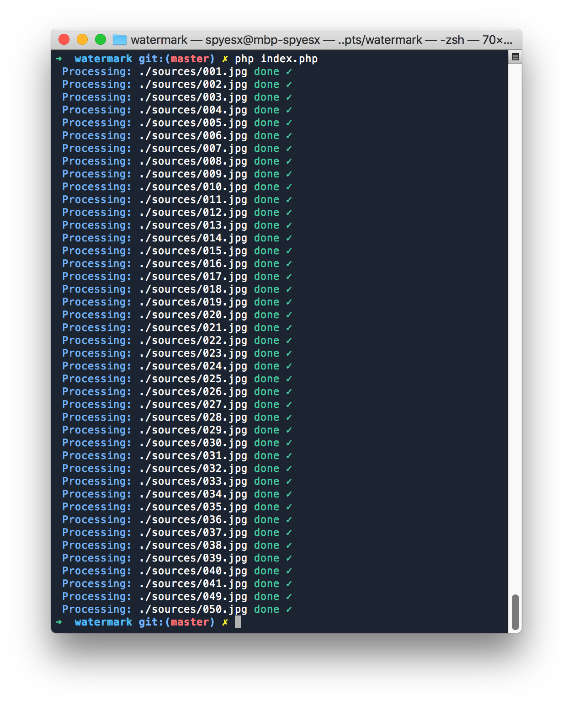Click the cursor block at bottom prompt
This screenshot has height=706, width=573.
click(238, 622)
